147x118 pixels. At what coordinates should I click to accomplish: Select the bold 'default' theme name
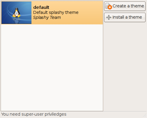(41, 7)
